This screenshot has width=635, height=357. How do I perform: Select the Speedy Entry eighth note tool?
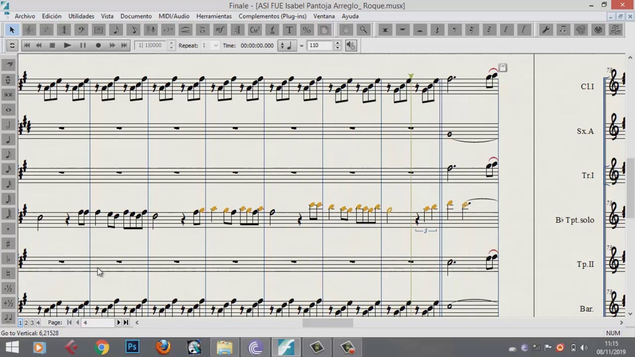pyautogui.click(x=133, y=30)
